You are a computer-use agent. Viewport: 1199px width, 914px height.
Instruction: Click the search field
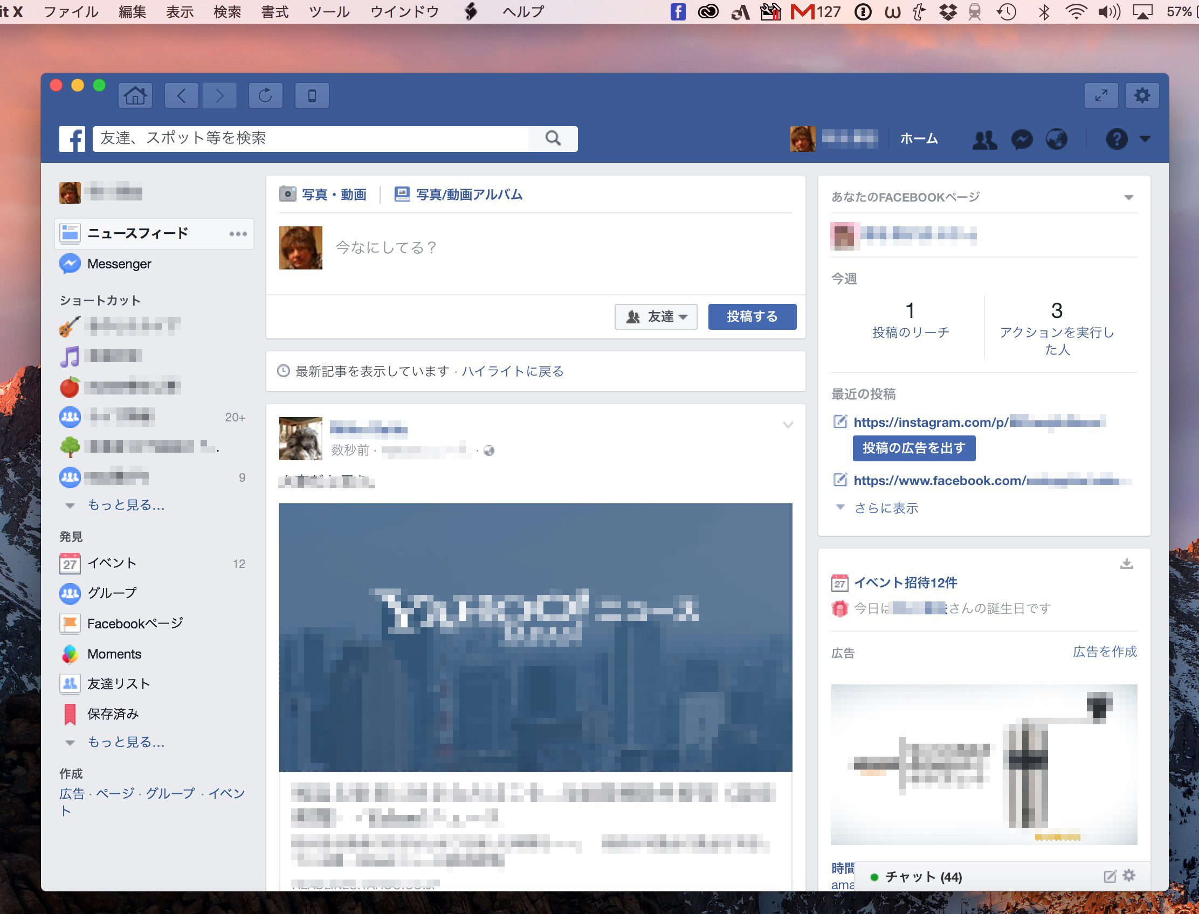click(x=311, y=138)
